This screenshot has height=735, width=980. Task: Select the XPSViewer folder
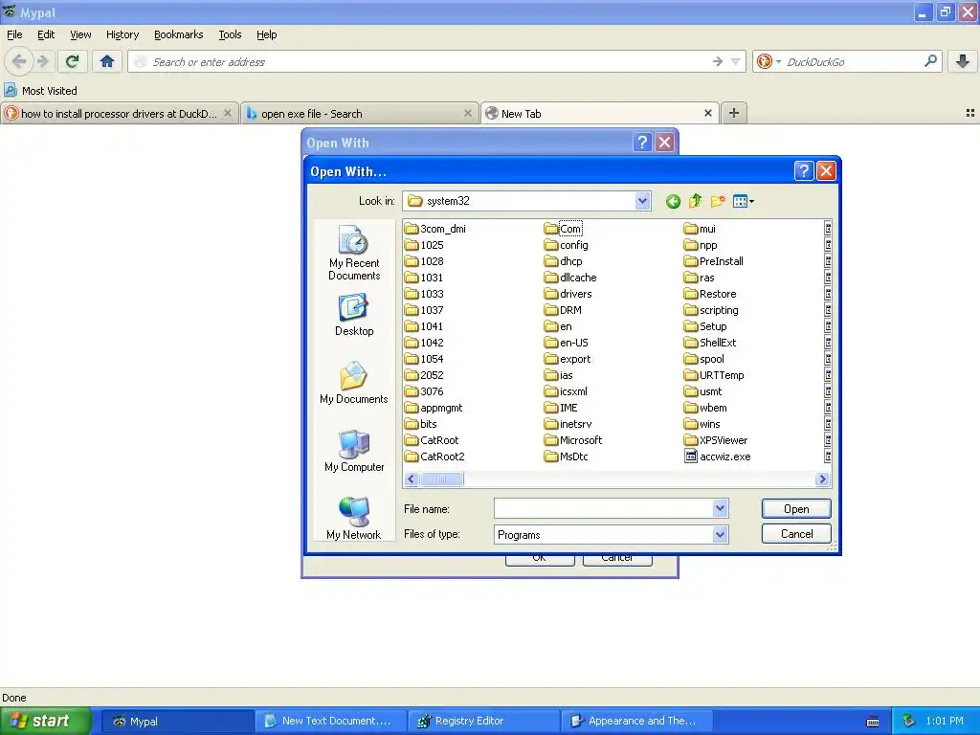tap(716, 440)
